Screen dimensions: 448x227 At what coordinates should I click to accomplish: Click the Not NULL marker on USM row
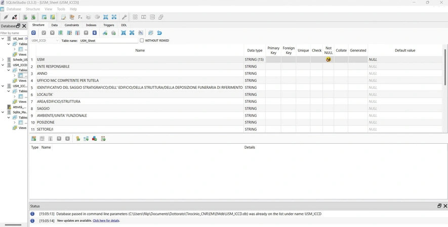click(329, 60)
